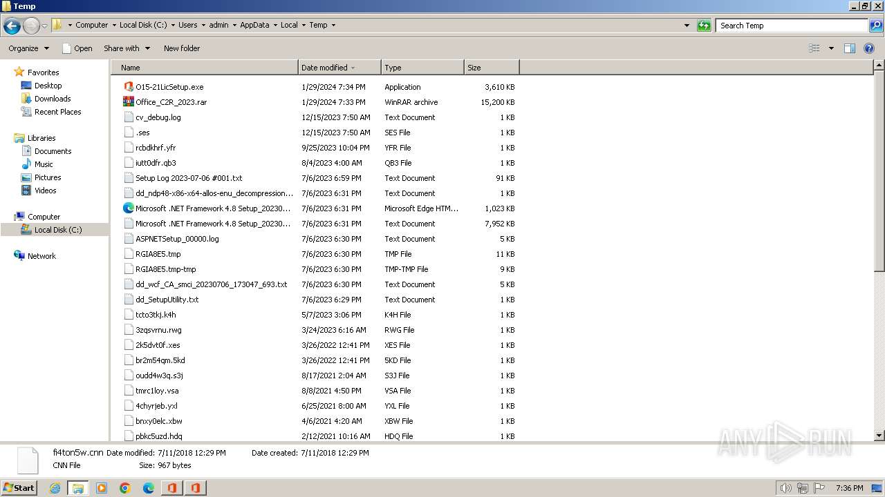Click Google Chrome taskbar icon
Viewport: 885px width, 497px height.
(x=125, y=488)
